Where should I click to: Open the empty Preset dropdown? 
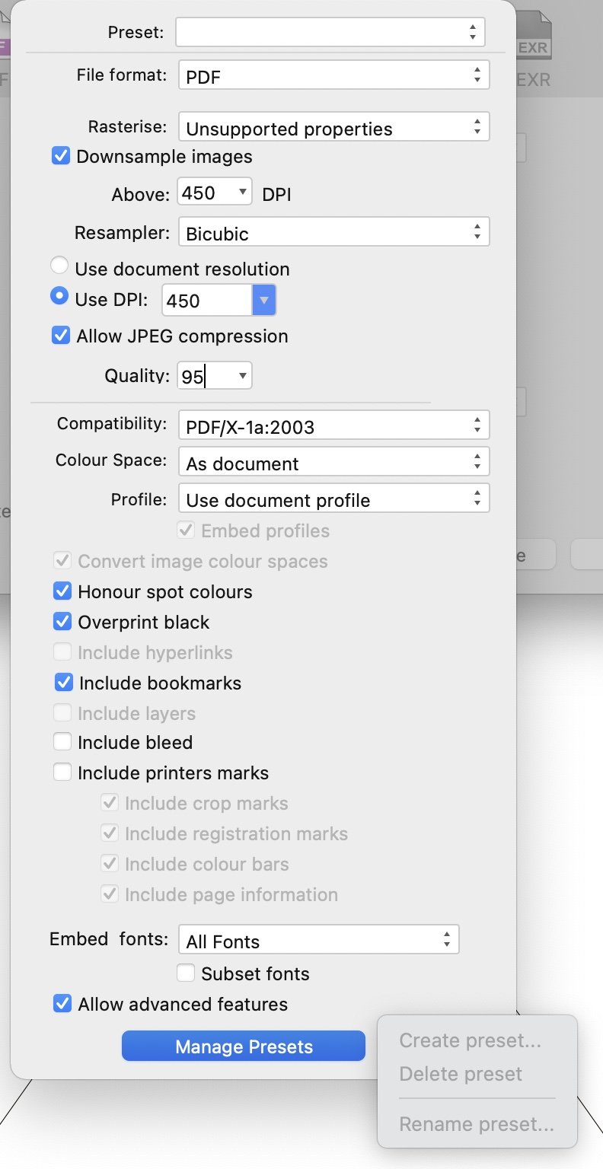pyautogui.click(x=330, y=32)
